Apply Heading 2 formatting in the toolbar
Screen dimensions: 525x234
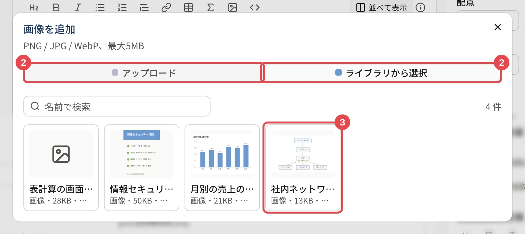34,7
